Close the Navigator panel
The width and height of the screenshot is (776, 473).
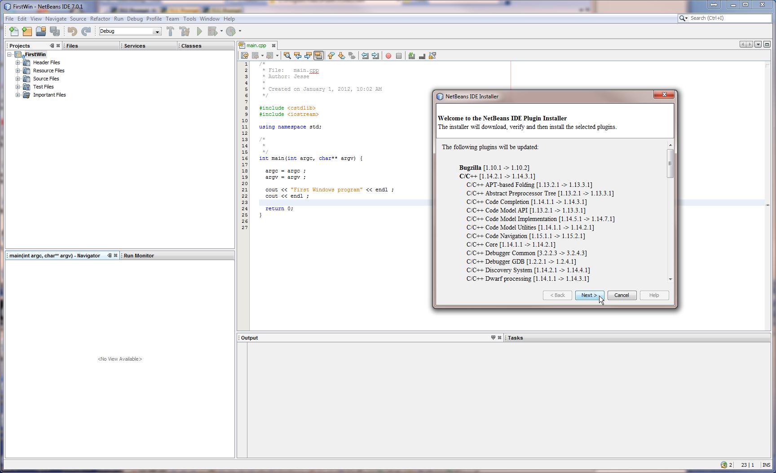click(115, 256)
